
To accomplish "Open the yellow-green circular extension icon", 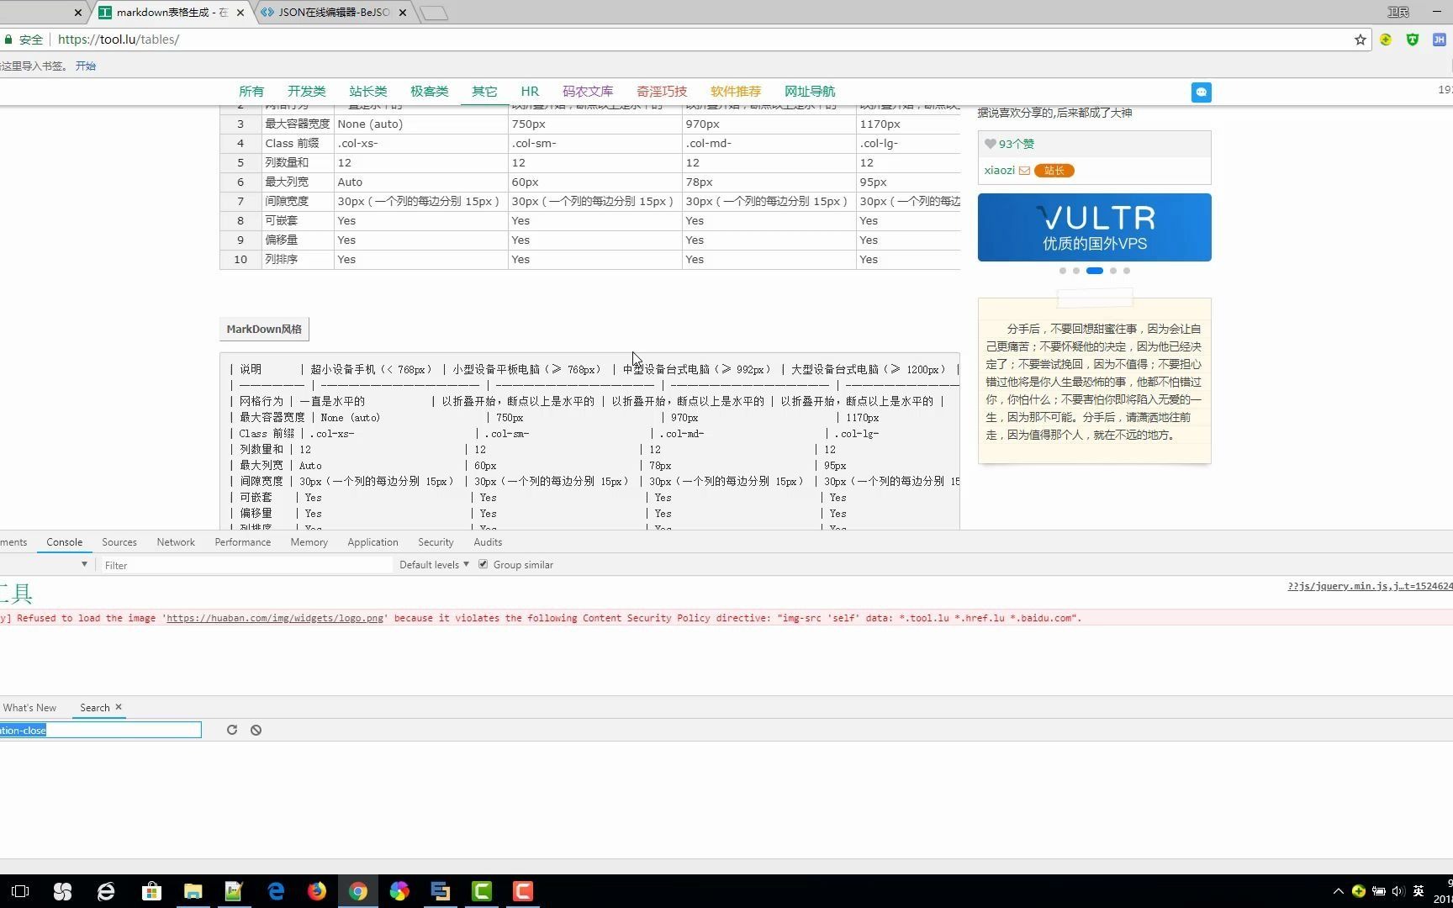I will [x=1386, y=40].
